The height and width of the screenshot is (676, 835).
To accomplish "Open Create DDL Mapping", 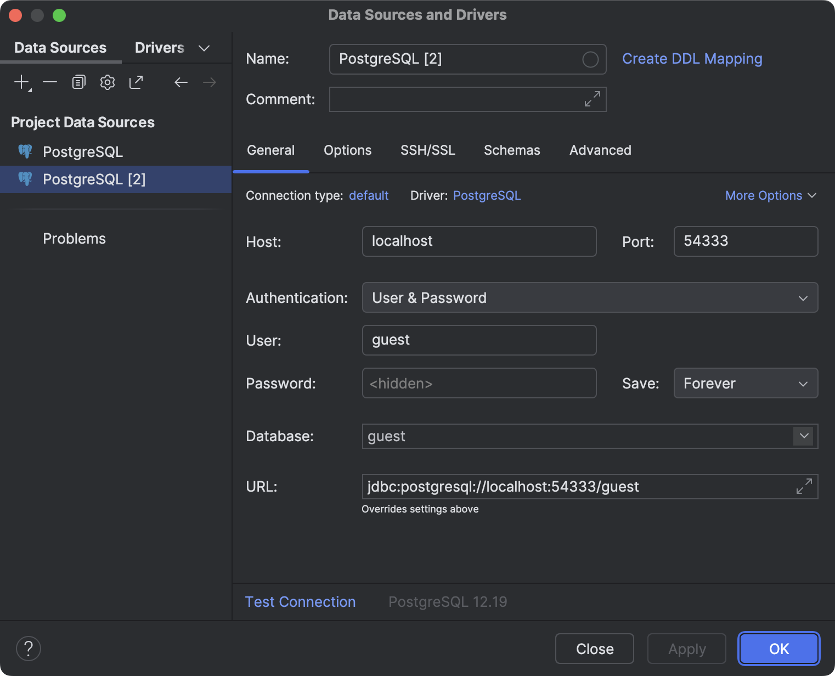I will 692,59.
